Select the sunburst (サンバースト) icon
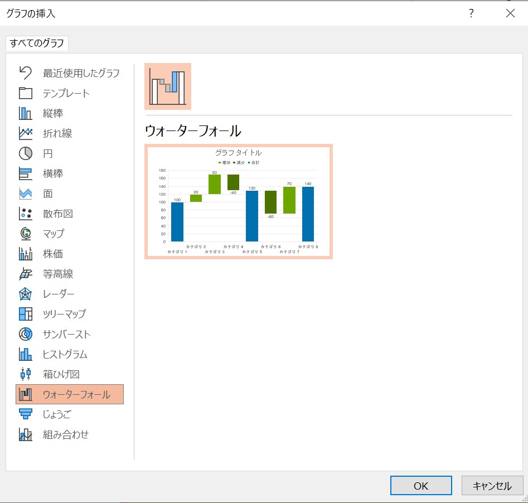Viewport: 528px width, 503px height. tap(26, 334)
